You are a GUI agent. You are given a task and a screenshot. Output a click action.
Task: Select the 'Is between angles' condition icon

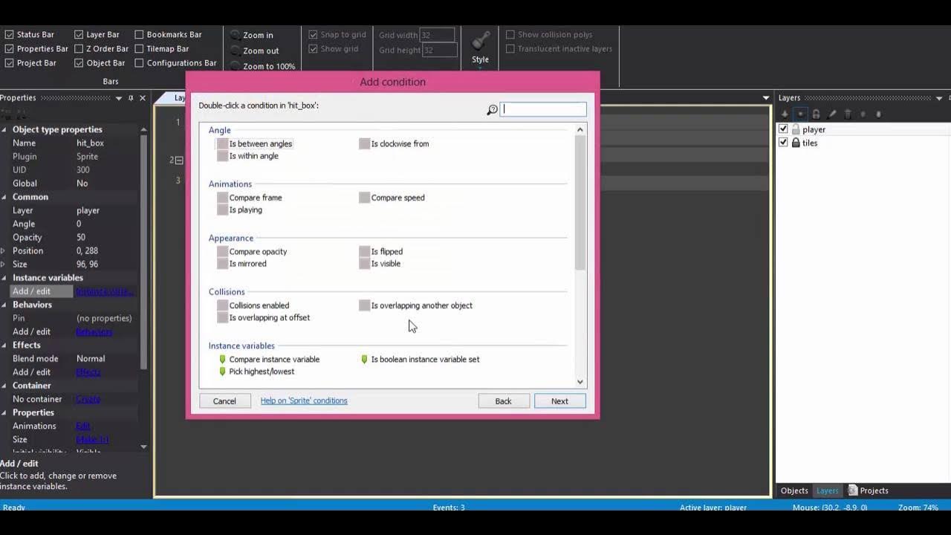point(222,143)
